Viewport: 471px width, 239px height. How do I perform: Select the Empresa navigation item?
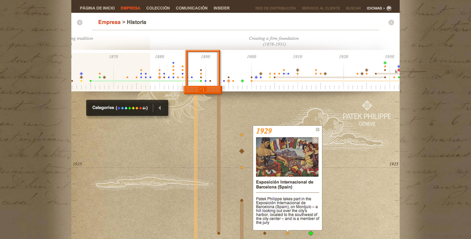pyautogui.click(x=130, y=8)
